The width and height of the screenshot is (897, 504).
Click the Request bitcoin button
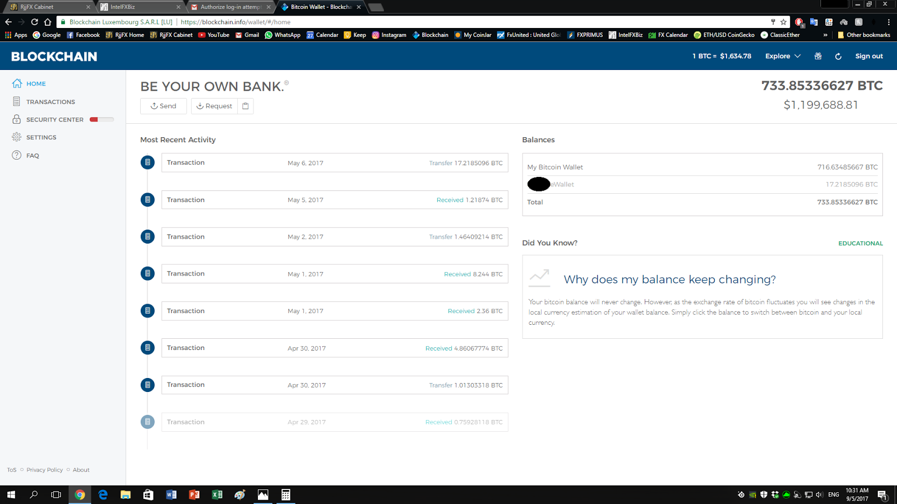214,106
